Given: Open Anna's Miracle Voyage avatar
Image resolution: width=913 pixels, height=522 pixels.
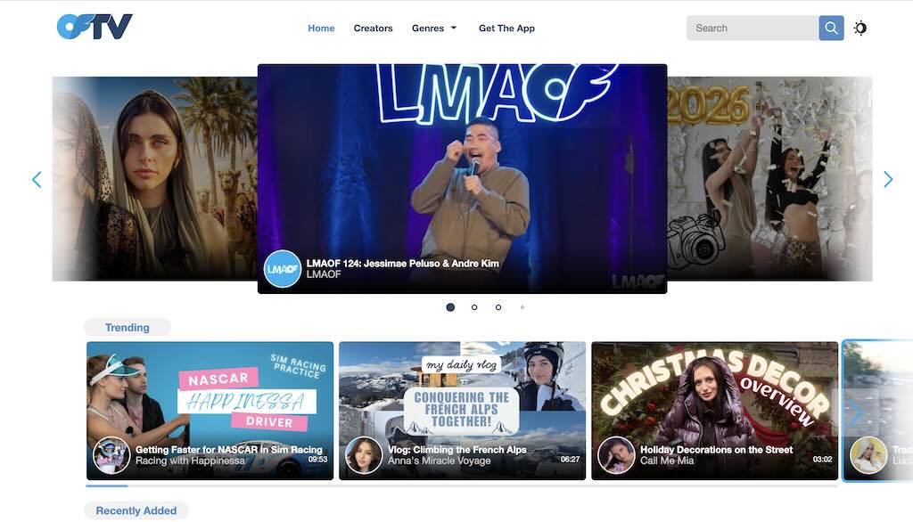Looking at the screenshot, I should pyautogui.click(x=364, y=455).
